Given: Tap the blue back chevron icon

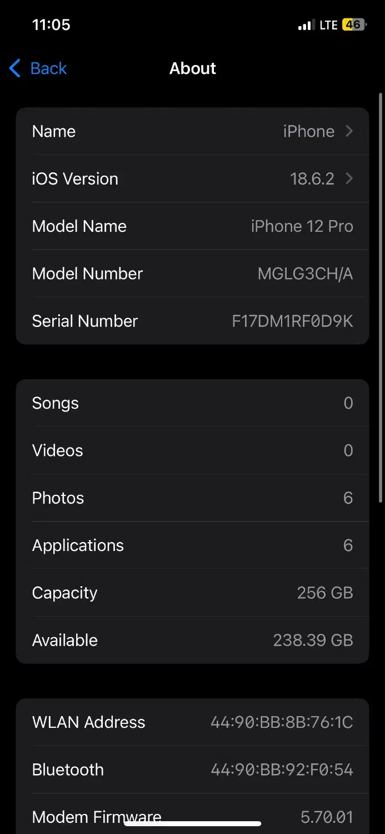Looking at the screenshot, I should tap(15, 69).
